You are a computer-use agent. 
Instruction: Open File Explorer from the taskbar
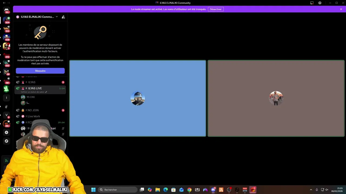[x=158, y=190]
